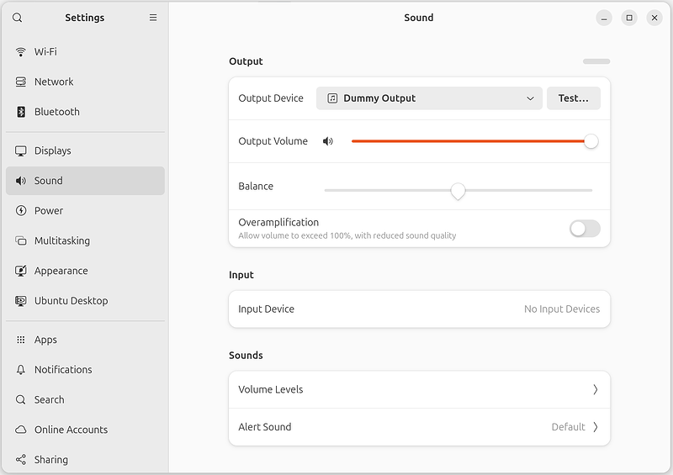Open the Network settings page
The image size is (673, 475).
54,82
